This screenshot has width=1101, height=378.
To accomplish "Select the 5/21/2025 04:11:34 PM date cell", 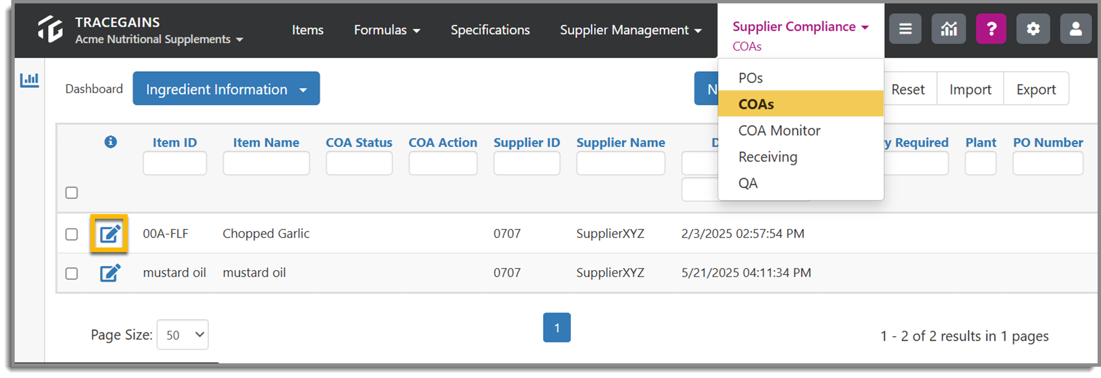I will [x=746, y=273].
